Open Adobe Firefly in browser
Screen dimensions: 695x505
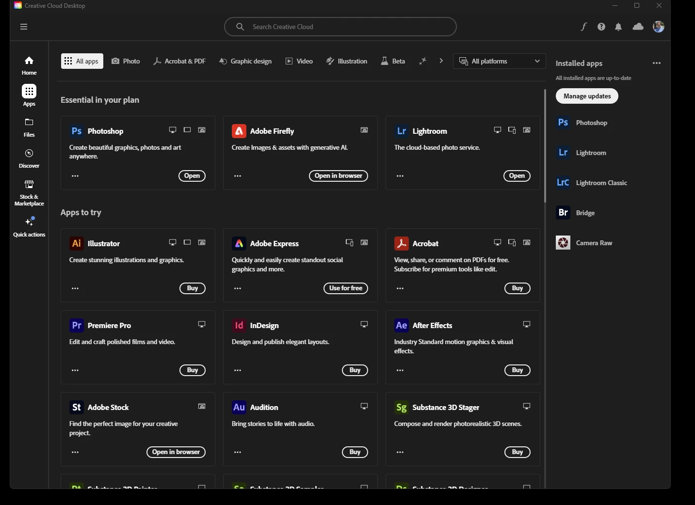(x=339, y=176)
